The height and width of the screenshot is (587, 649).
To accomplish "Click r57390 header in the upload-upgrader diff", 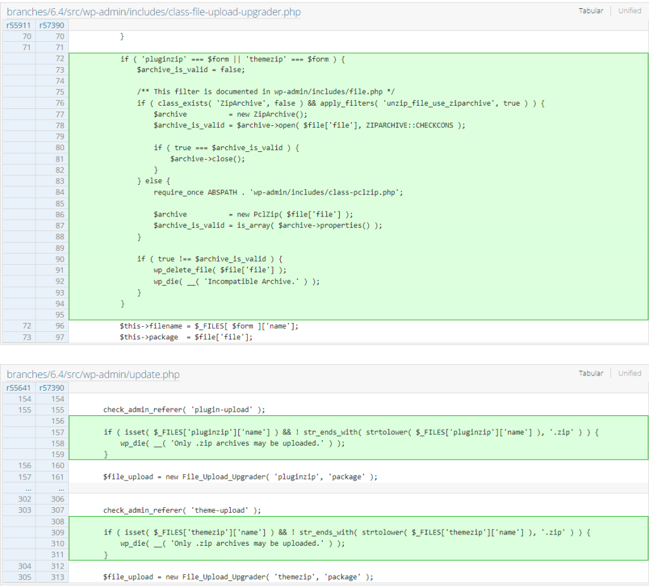I will tap(51, 25).
